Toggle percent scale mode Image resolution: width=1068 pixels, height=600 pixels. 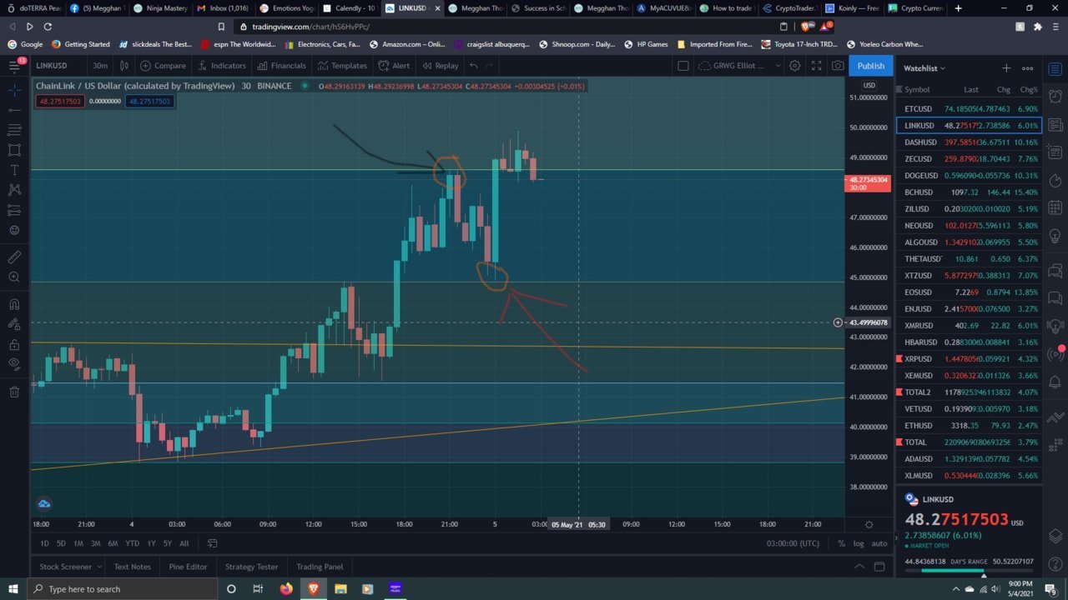(841, 543)
